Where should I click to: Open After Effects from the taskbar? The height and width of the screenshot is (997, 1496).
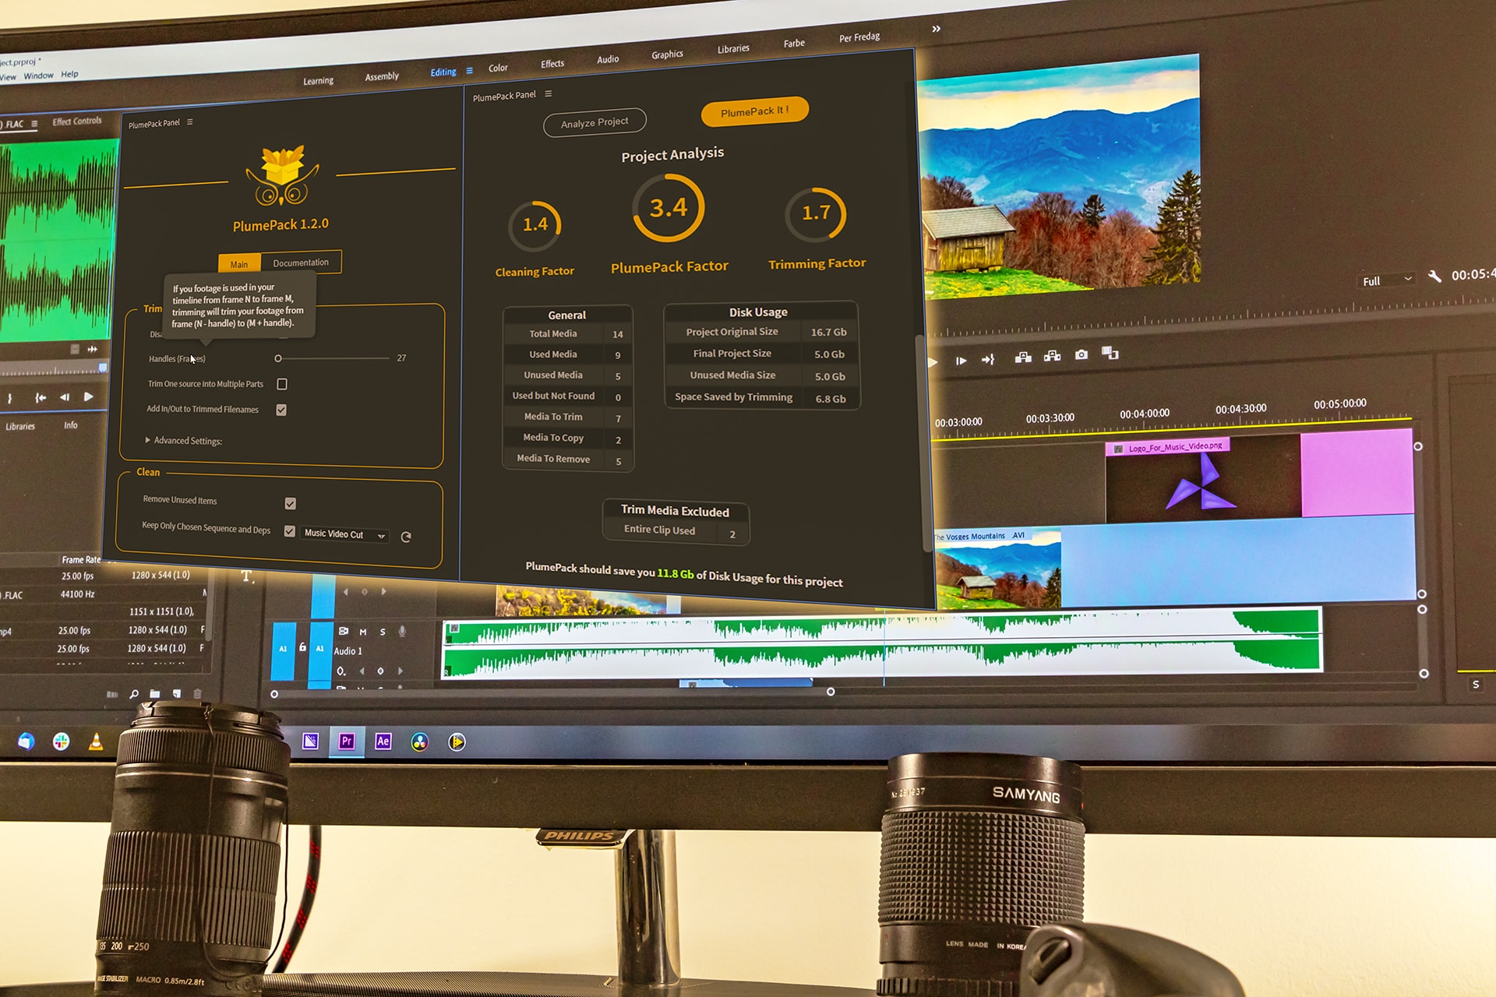tap(383, 742)
